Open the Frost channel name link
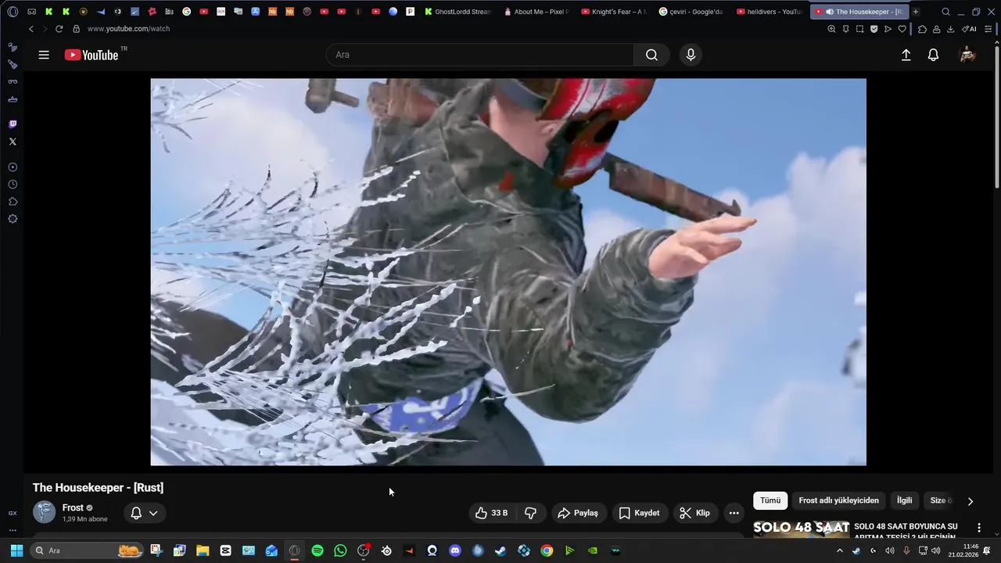Viewport: 1001px width, 563px height. (x=73, y=507)
